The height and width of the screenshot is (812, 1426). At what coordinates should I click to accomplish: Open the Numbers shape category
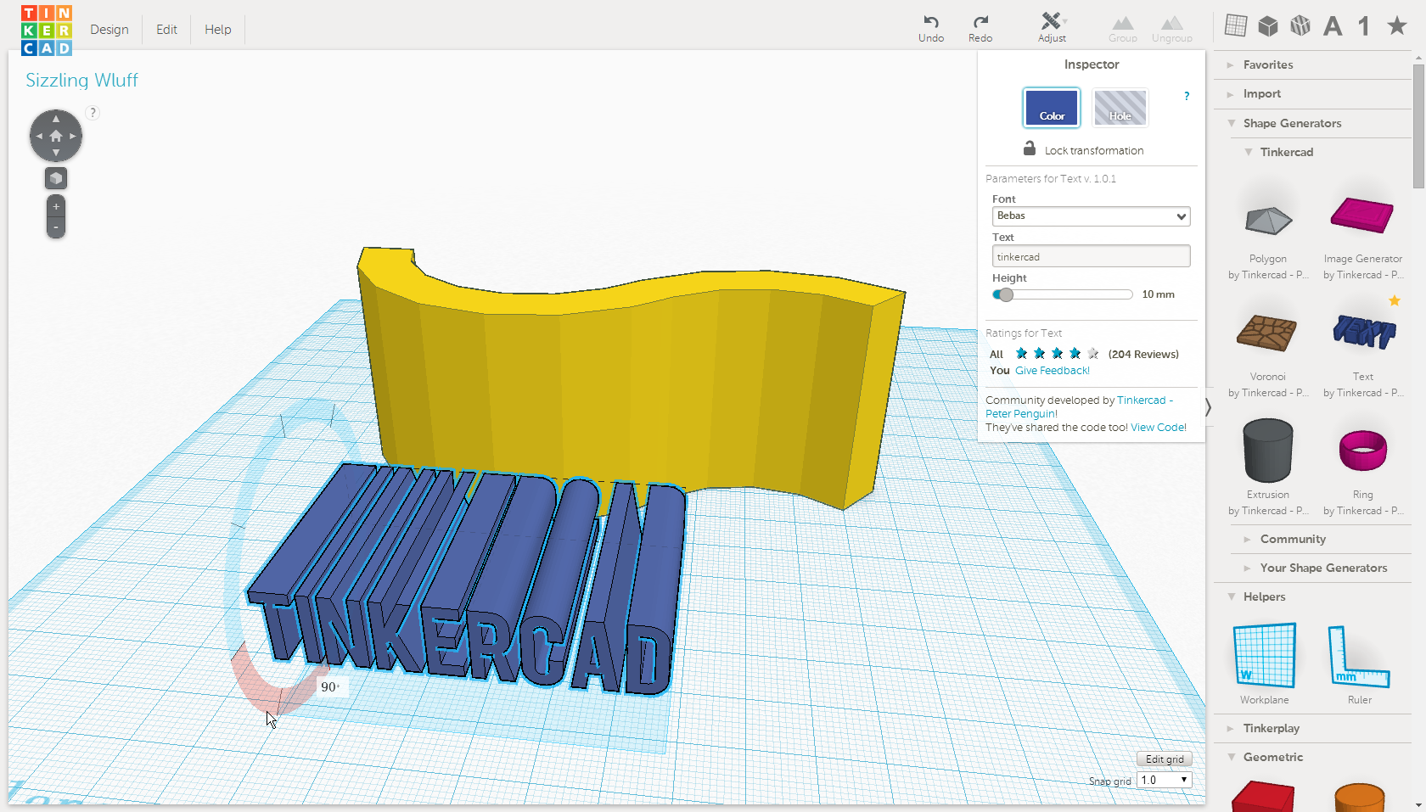(1364, 25)
